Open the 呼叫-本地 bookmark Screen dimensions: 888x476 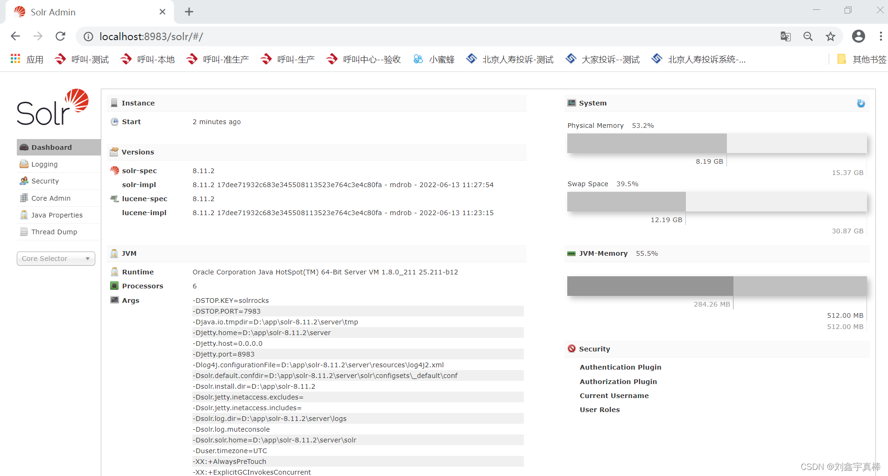point(148,59)
